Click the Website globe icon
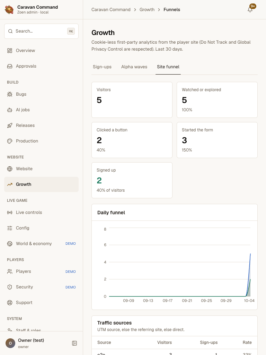Screen dimensions: 266x355 coord(10,169)
